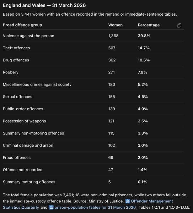Screen dimensions: 193x213
Task: Click the crown icon before prison-population tables
Action: [x=51, y=207]
